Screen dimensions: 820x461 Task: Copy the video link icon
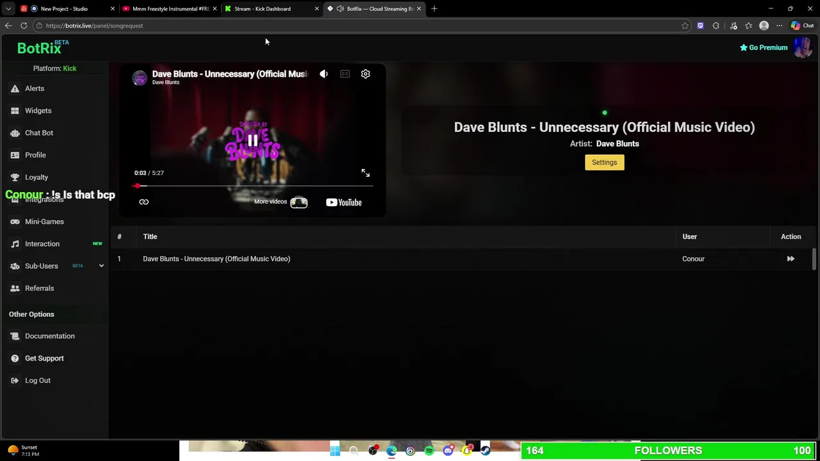[x=143, y=202]
